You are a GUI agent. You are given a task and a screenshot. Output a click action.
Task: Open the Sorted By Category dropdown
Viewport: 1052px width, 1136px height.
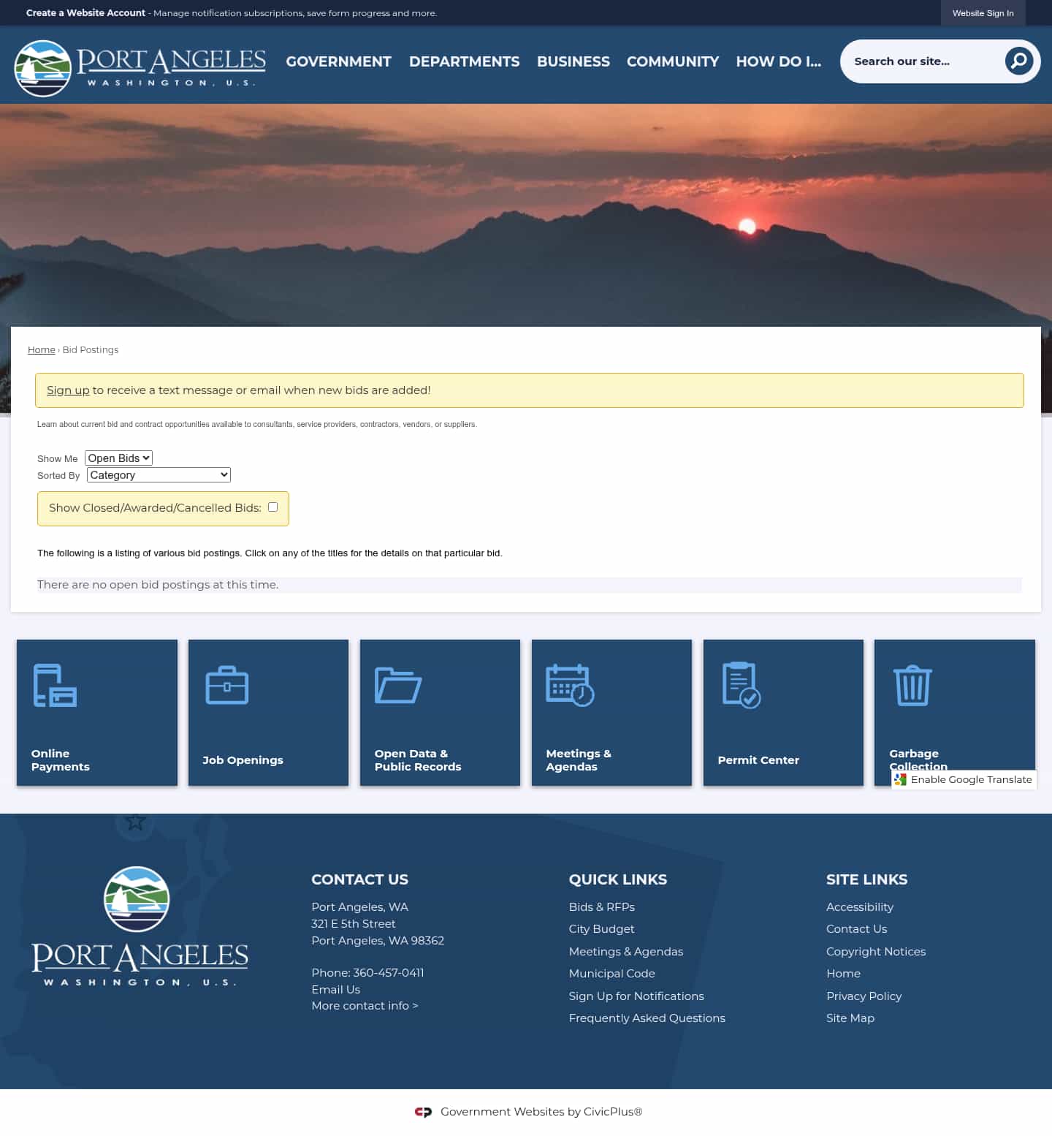click(158, 474)
